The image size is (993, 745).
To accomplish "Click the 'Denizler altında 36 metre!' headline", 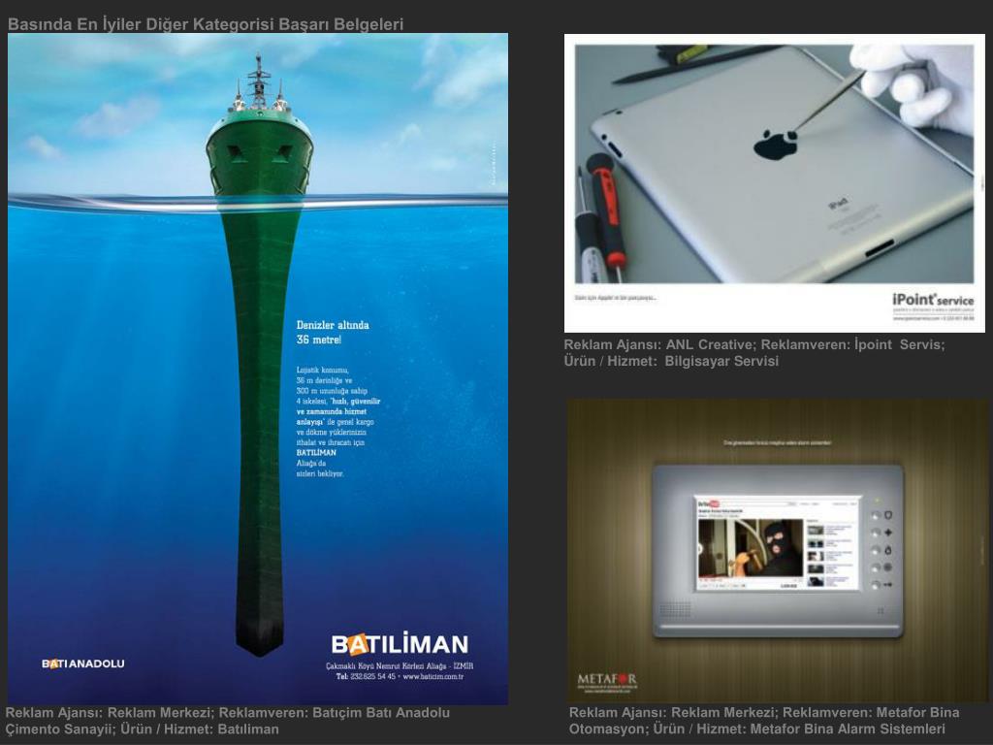I will coord(333,332).
